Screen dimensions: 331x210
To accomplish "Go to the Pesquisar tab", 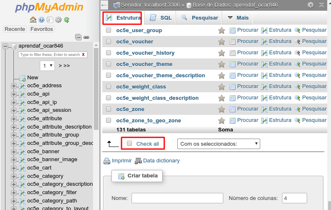I will (x=199, y=18).
